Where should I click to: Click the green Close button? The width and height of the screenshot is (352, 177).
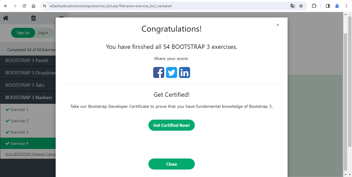point(171,164)
